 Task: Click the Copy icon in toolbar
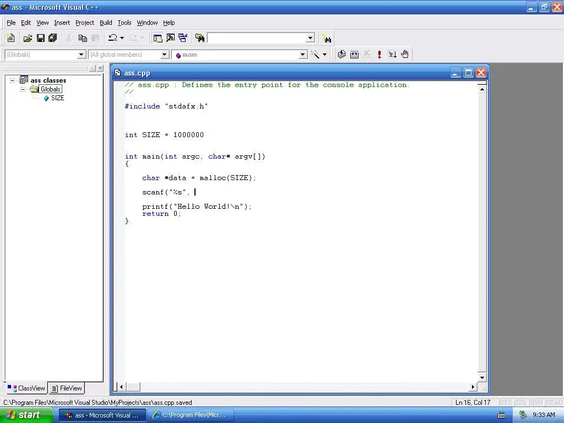[x=83, y=38]
